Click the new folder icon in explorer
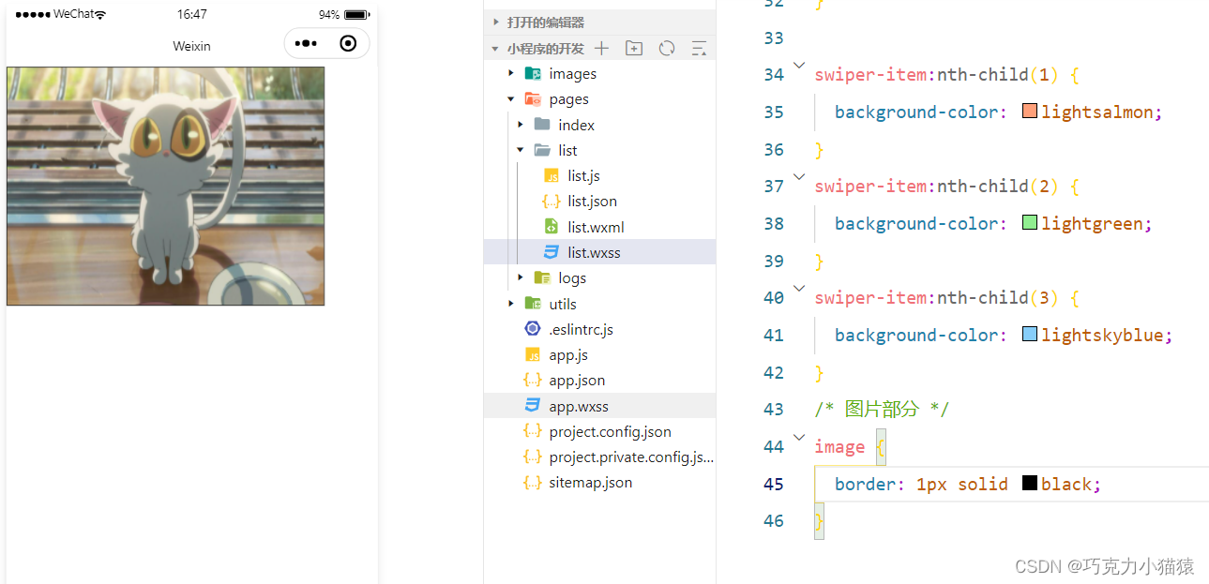 pos(634,48)
